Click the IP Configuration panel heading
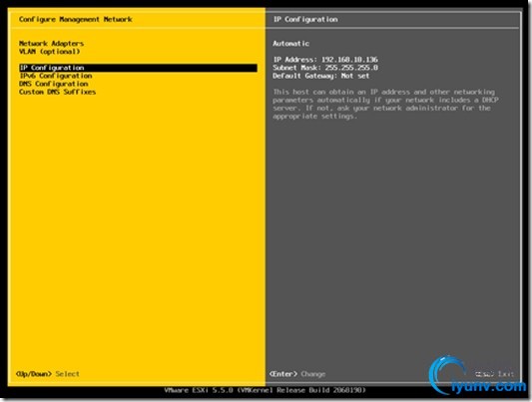Viewport: 532px width, 402px height. [x=305, y=19]
